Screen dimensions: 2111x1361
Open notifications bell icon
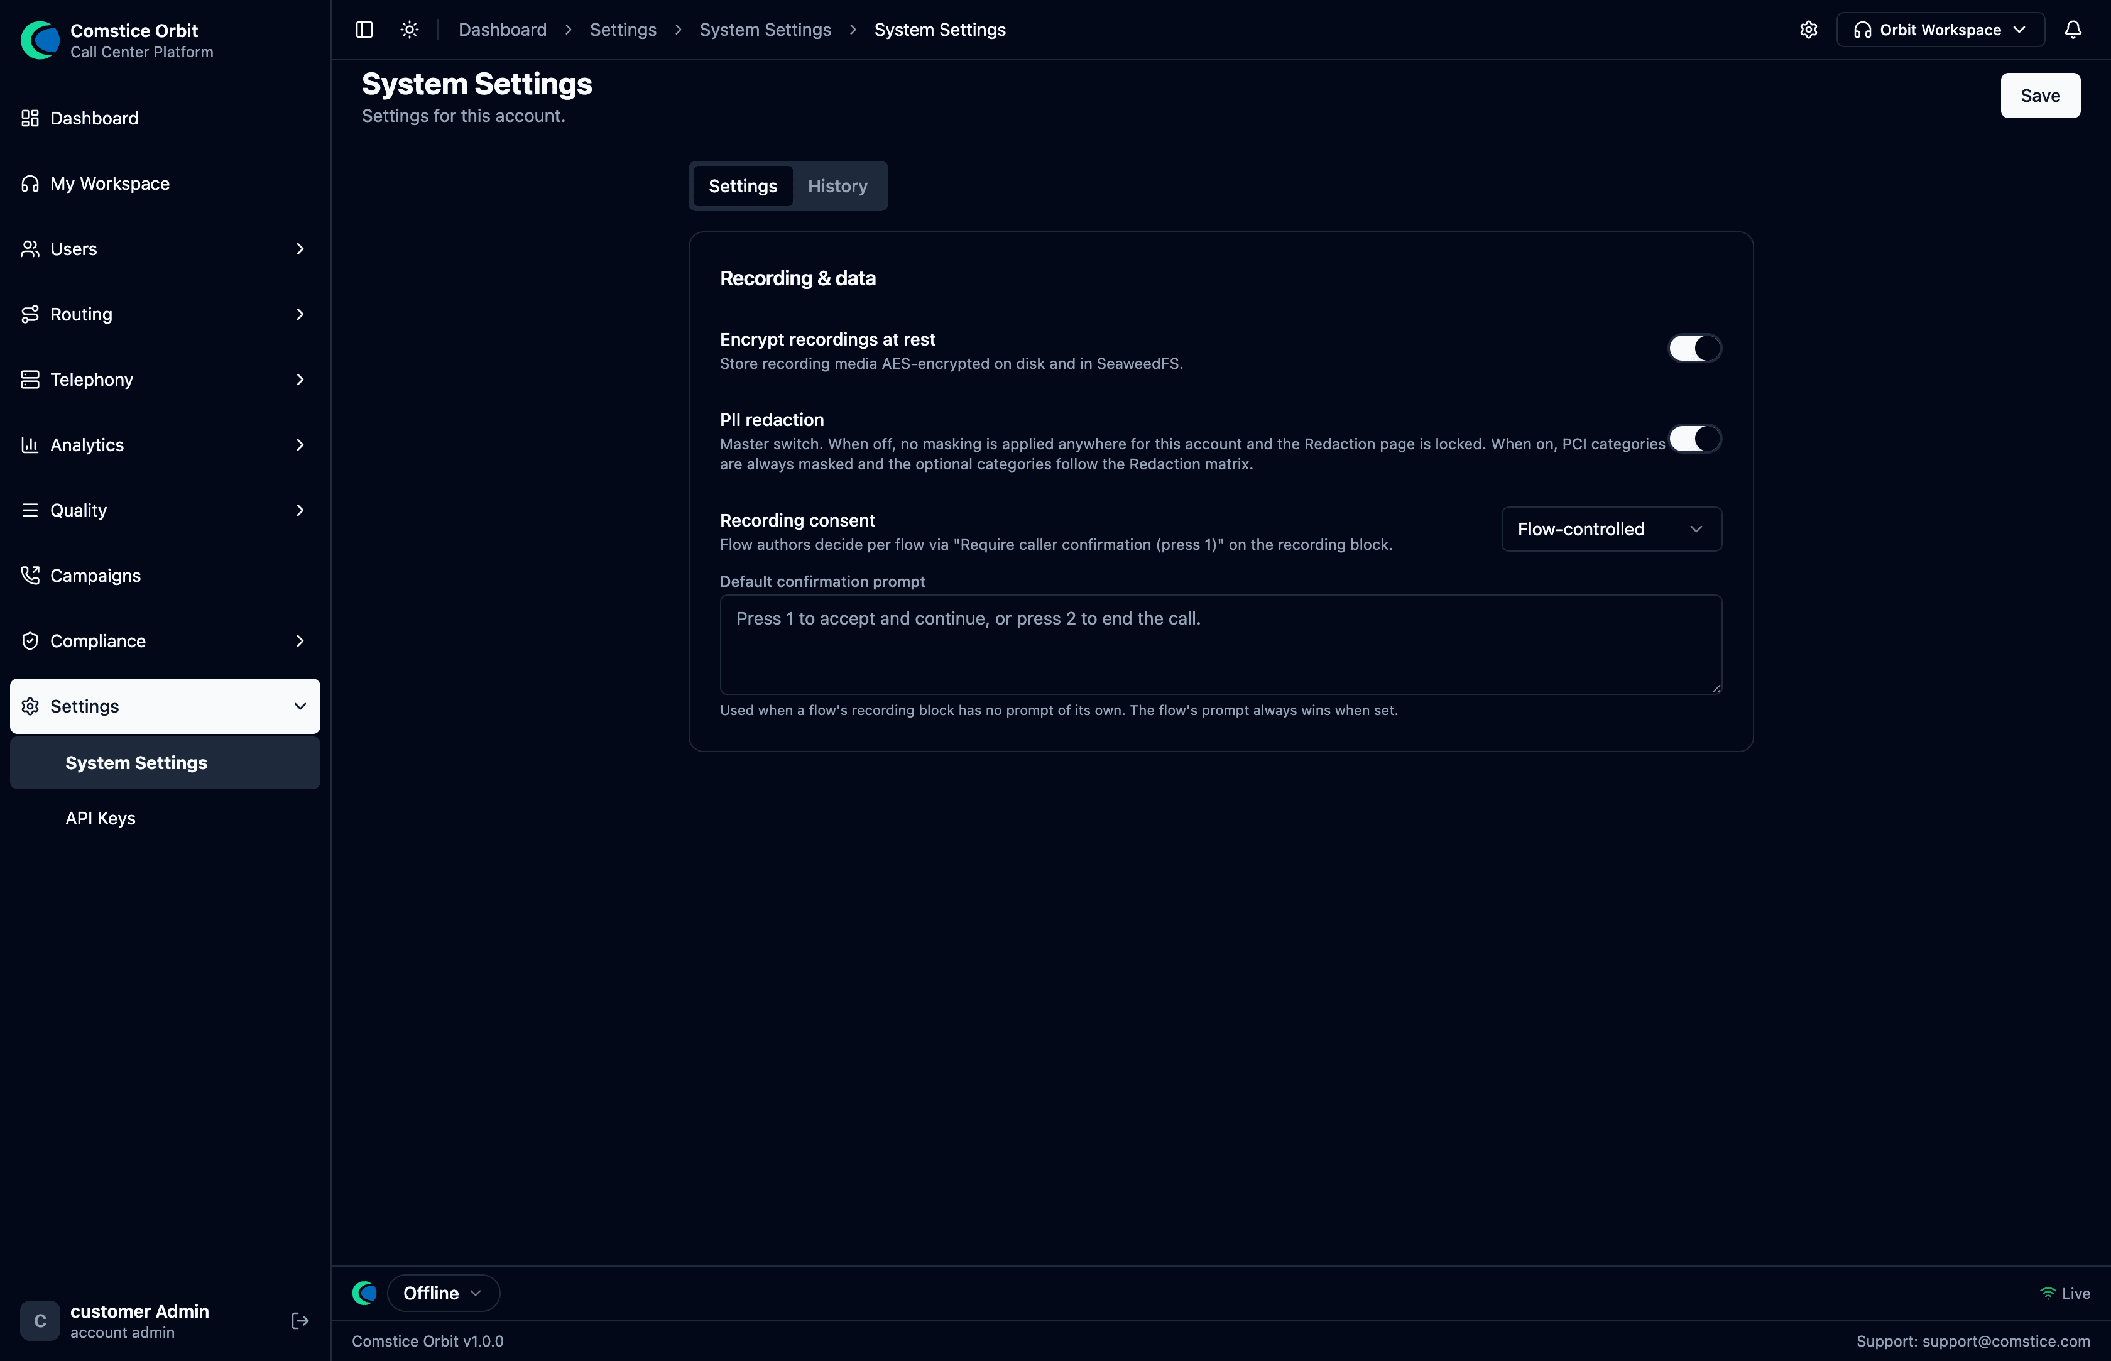[2073, 30]
